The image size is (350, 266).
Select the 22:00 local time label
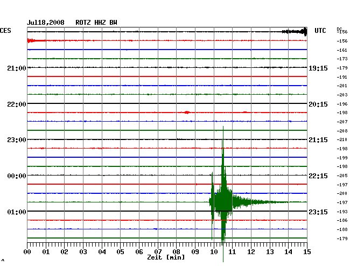(x=17, y=104)
